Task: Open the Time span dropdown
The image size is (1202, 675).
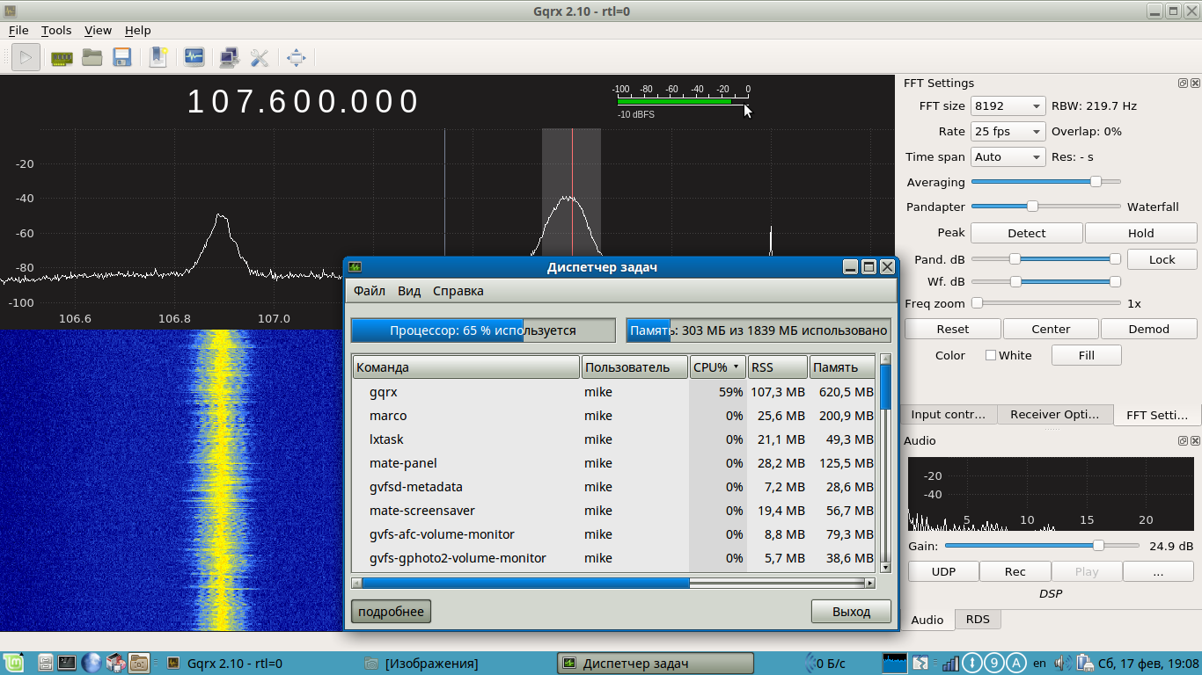Action: coord(1007,156)
